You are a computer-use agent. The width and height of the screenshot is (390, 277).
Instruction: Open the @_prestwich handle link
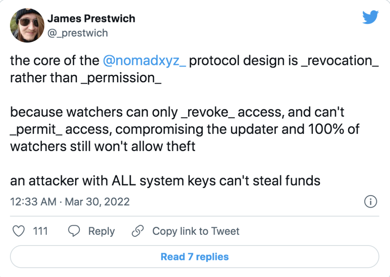point(78,33)
